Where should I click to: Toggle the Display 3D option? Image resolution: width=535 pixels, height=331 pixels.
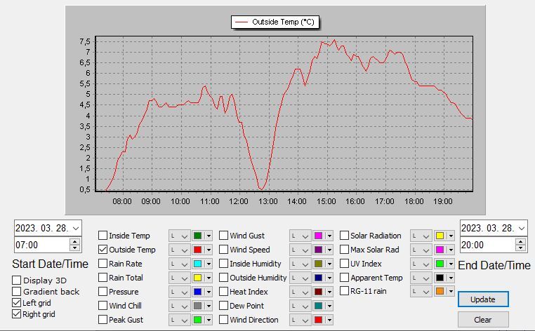coord(17,281)
